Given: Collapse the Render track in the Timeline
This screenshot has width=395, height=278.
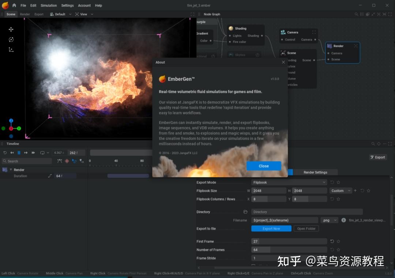Looking at the screenshot, I should pyautogui.click(x=11, y=170).
